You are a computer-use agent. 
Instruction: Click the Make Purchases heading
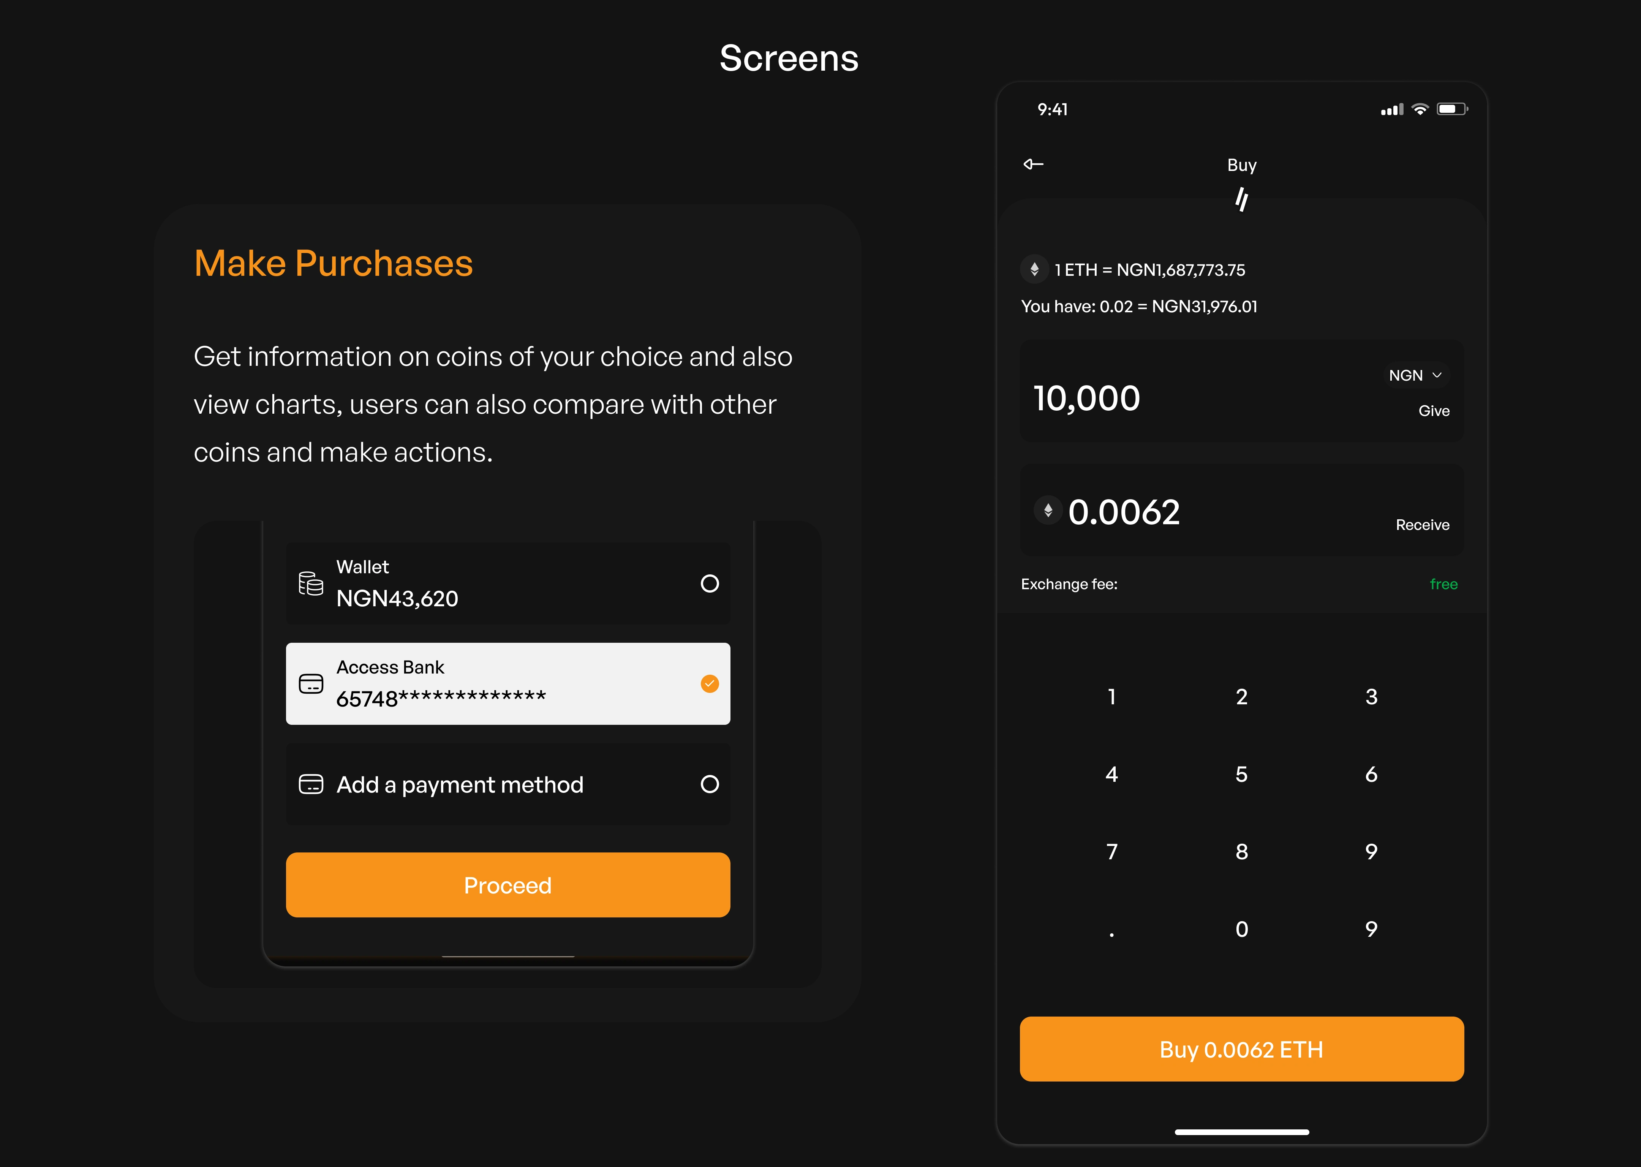[x=334, y=264]
